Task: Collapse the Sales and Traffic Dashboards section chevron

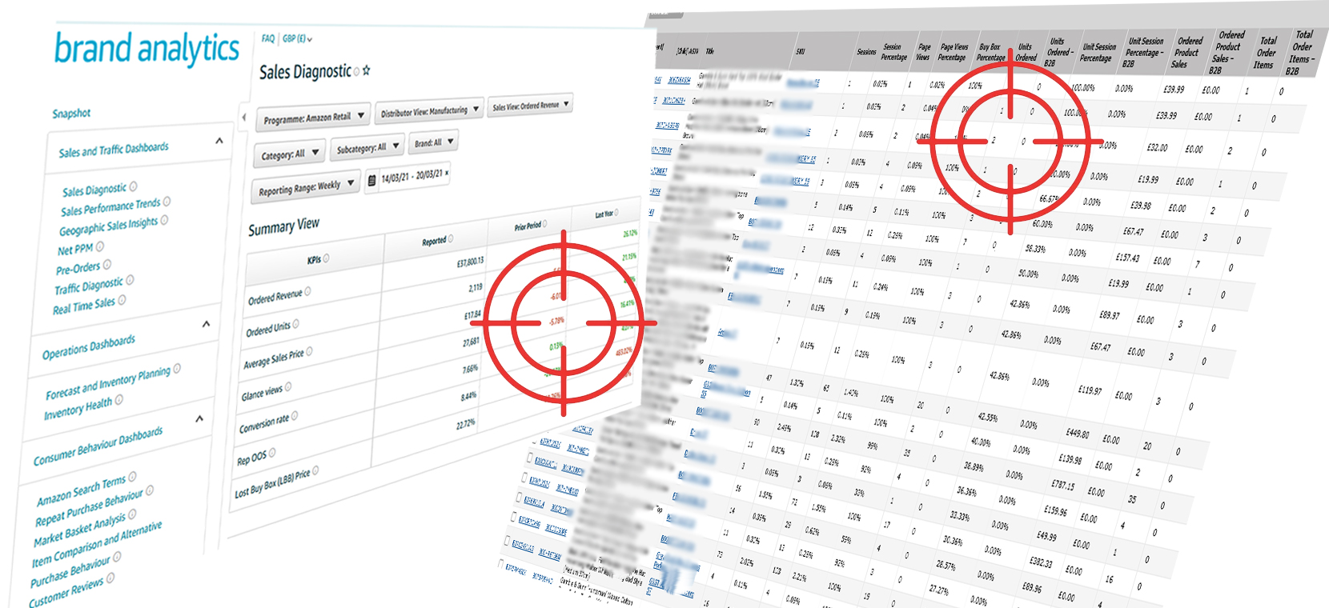Action: [219, 141]
